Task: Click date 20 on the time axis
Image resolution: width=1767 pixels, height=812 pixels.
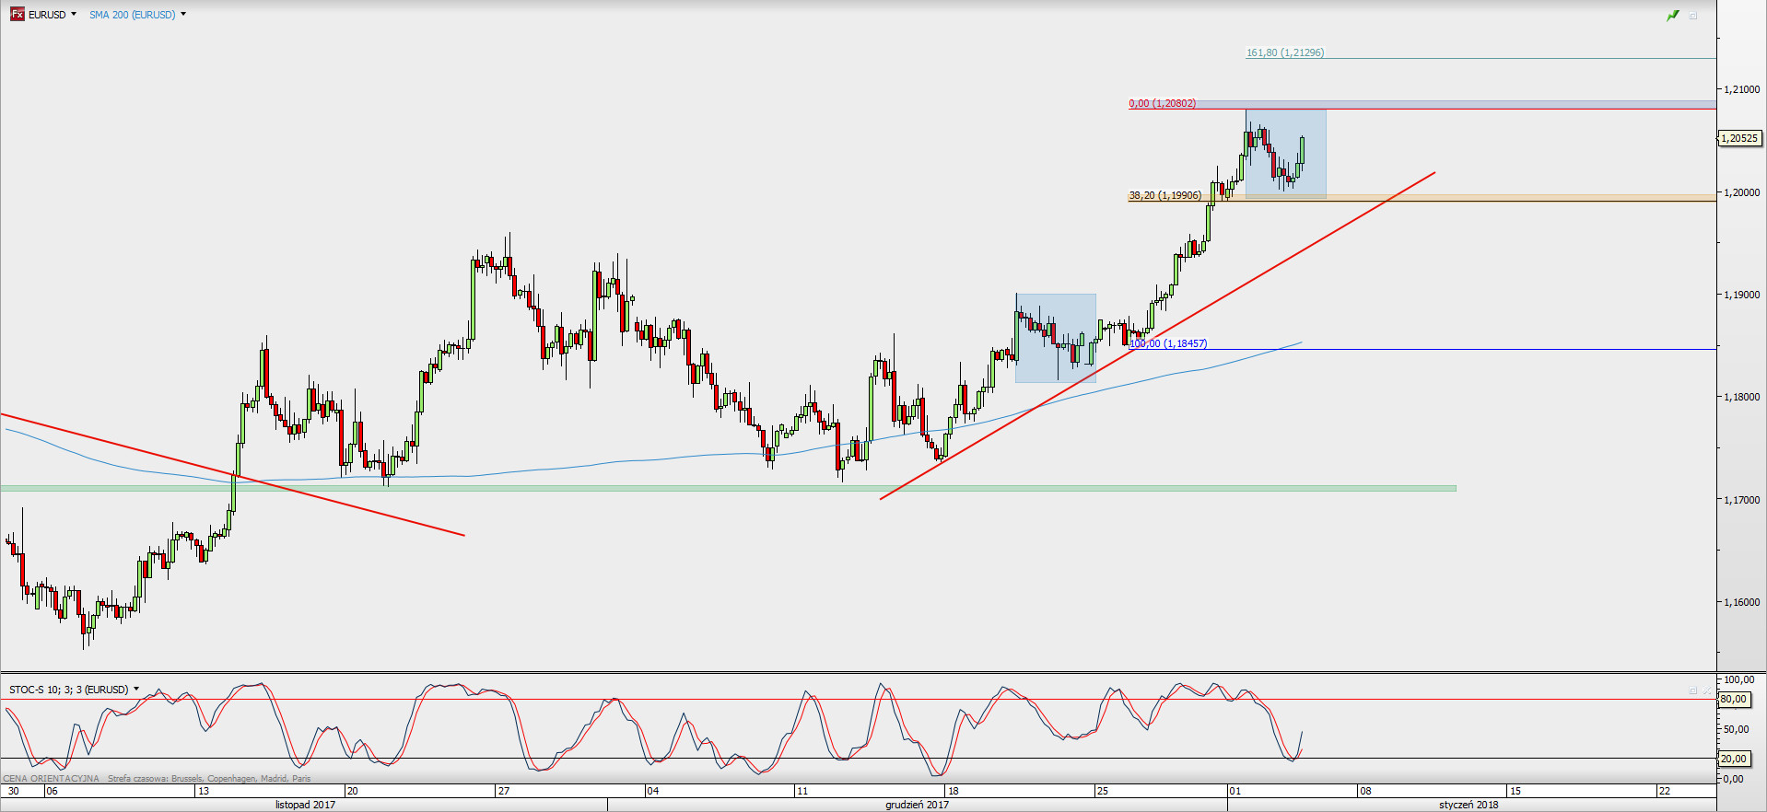Action: (352, 791)
